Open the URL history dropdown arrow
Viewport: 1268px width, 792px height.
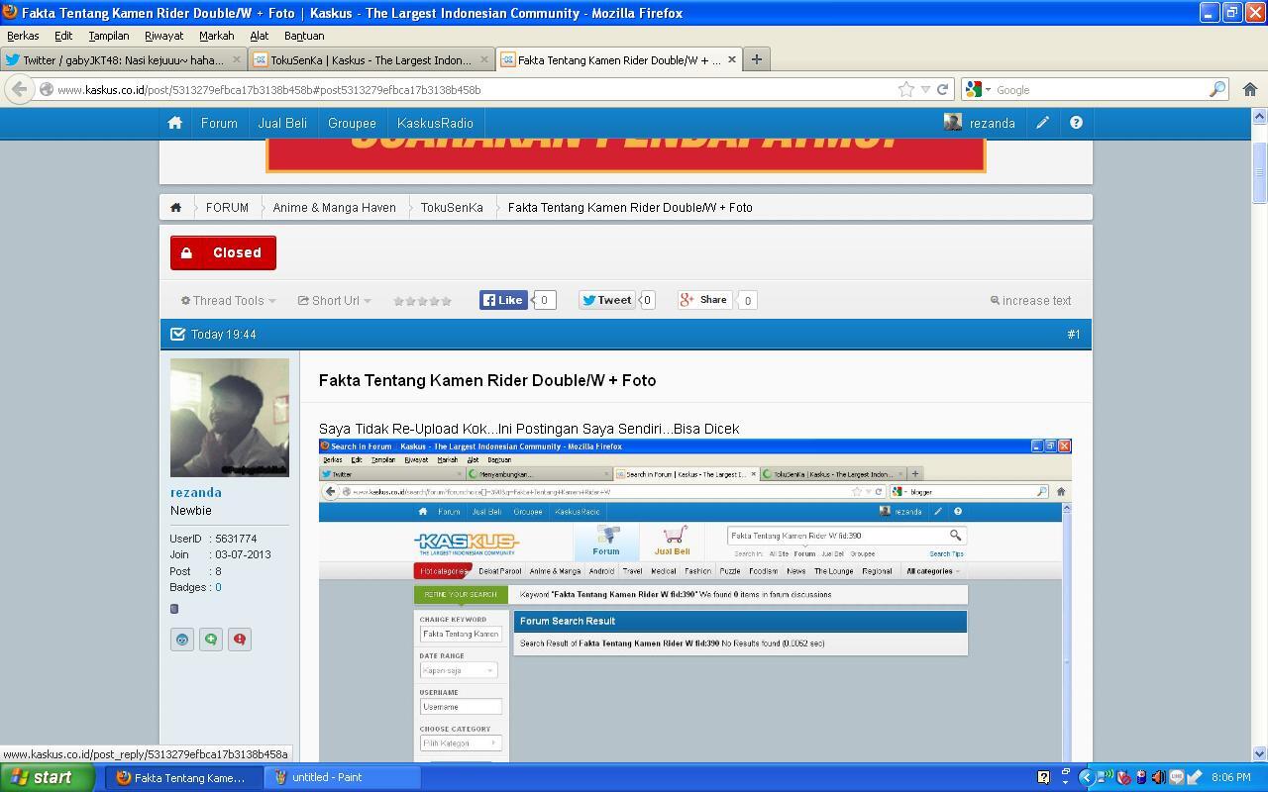click(x=925, y=89)
